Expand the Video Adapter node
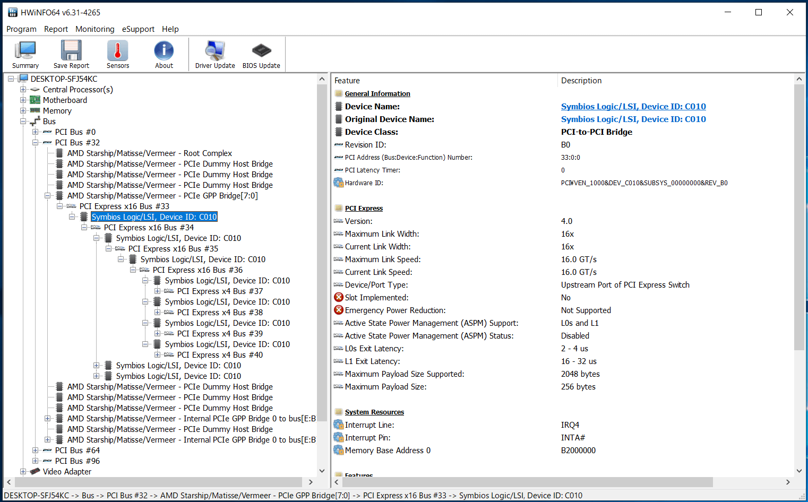 [23, 471]
